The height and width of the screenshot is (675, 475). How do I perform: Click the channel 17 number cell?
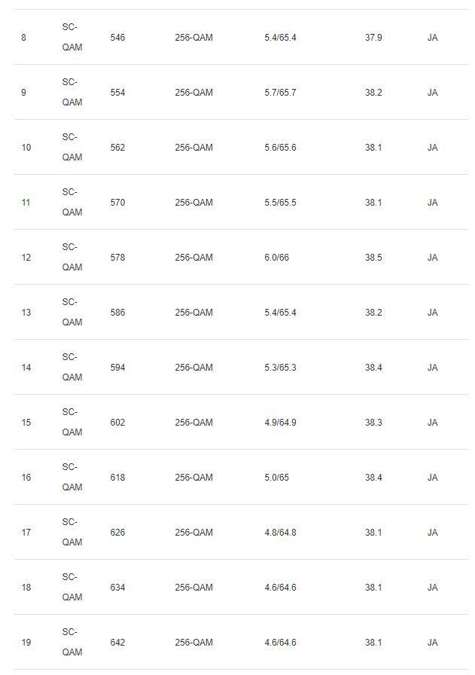click(x=26, y=533)
